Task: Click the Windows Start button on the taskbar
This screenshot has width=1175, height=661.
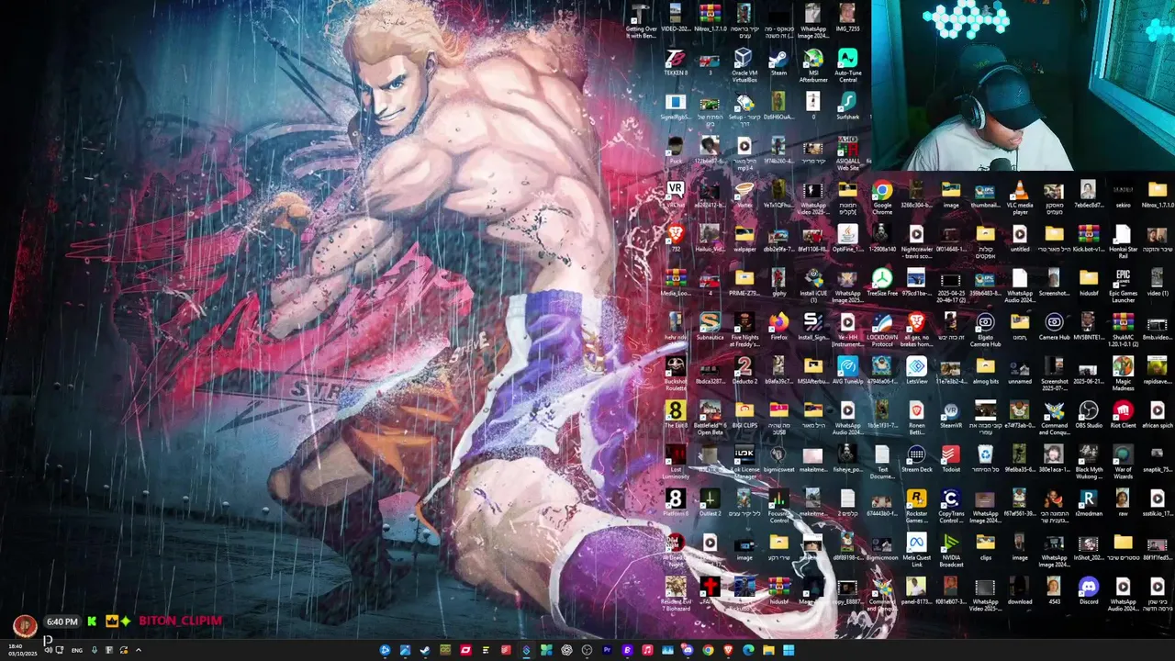Action: click(x=789, y=650)
